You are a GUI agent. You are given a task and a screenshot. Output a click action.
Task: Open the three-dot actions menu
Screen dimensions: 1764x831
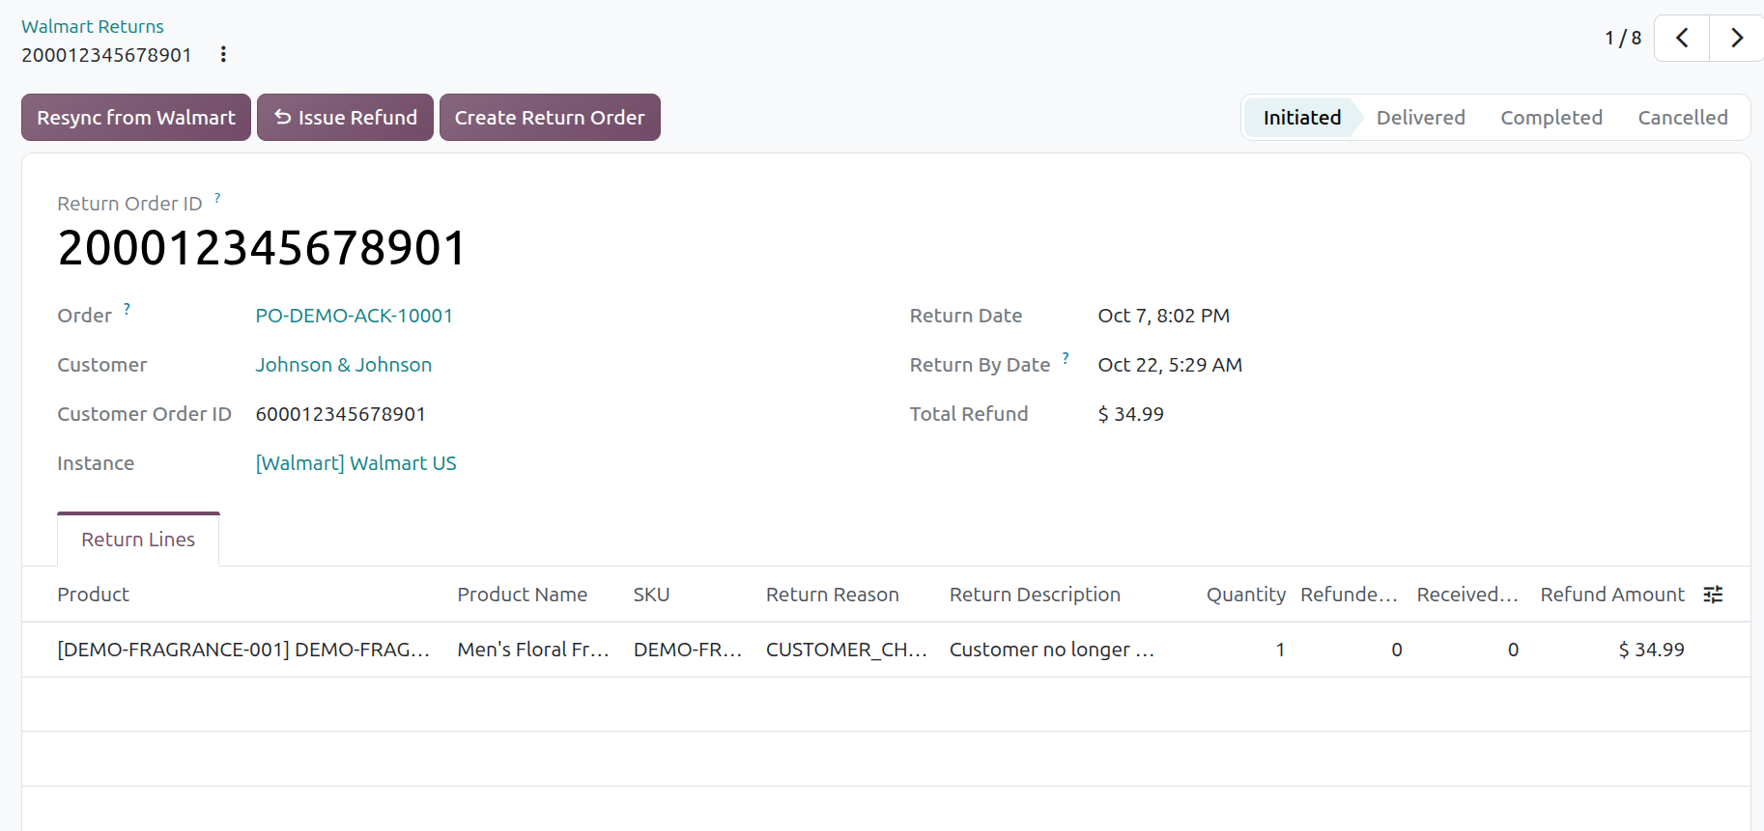(x=223, y=54)
